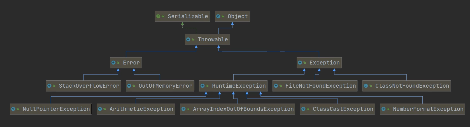Screen dimensions: 470x127
Task: Click the class icon on Object
Action: click(218, 16)
